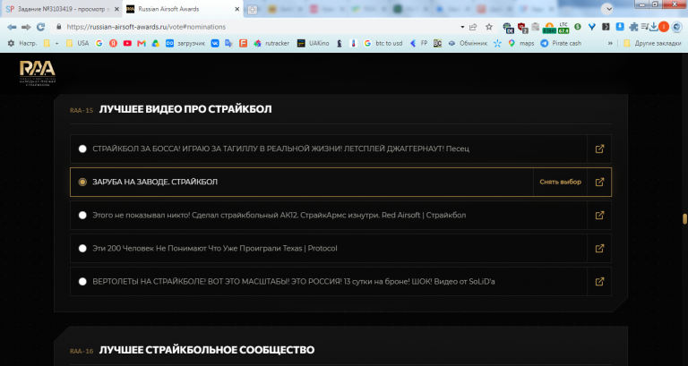The width and height of the screenshot is (688, 366).
Task: Open the Google Translate bookmark icon
Action: 228,43
